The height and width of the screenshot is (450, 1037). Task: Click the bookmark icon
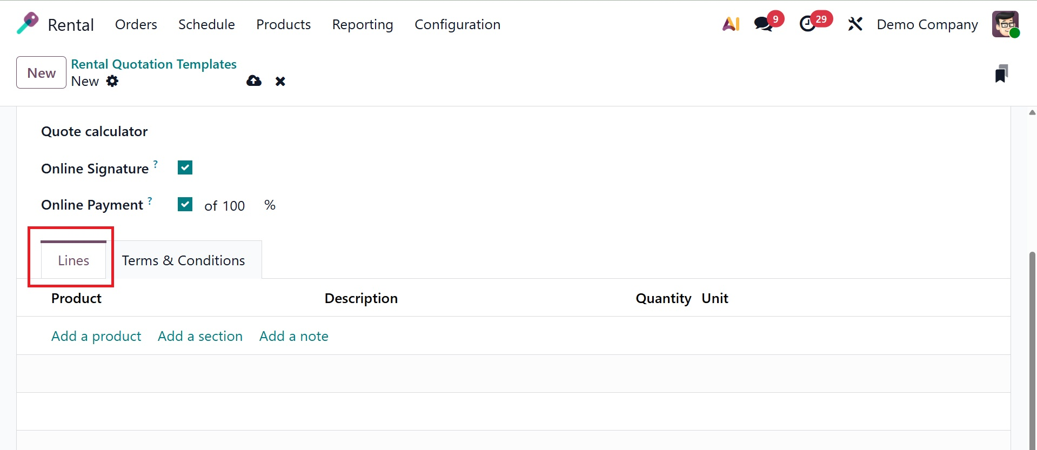[x=1001, y=74]
